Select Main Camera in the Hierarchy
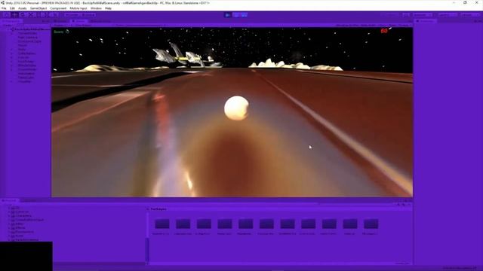483x271 pixels. pos(28,37)
